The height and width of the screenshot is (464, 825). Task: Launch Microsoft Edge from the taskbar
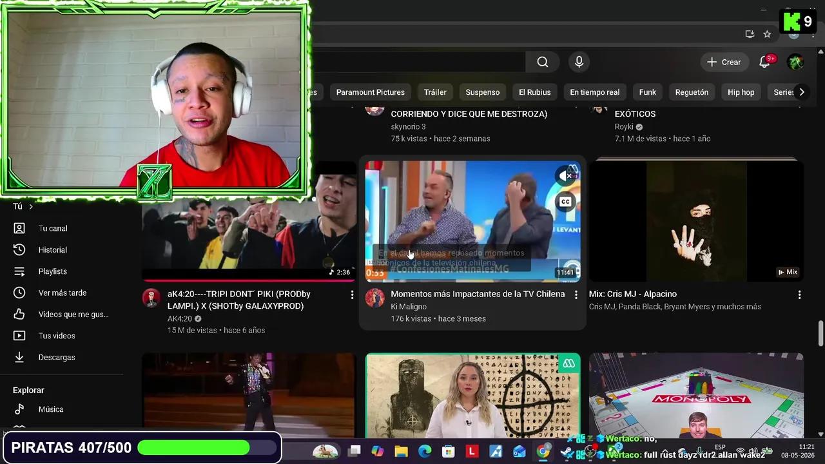425,451
